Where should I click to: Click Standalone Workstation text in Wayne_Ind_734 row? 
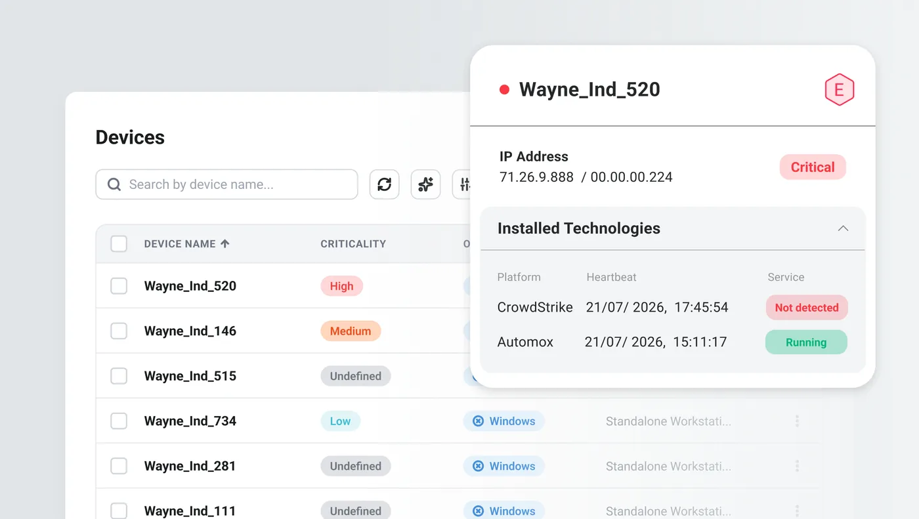tap(668, 421)
